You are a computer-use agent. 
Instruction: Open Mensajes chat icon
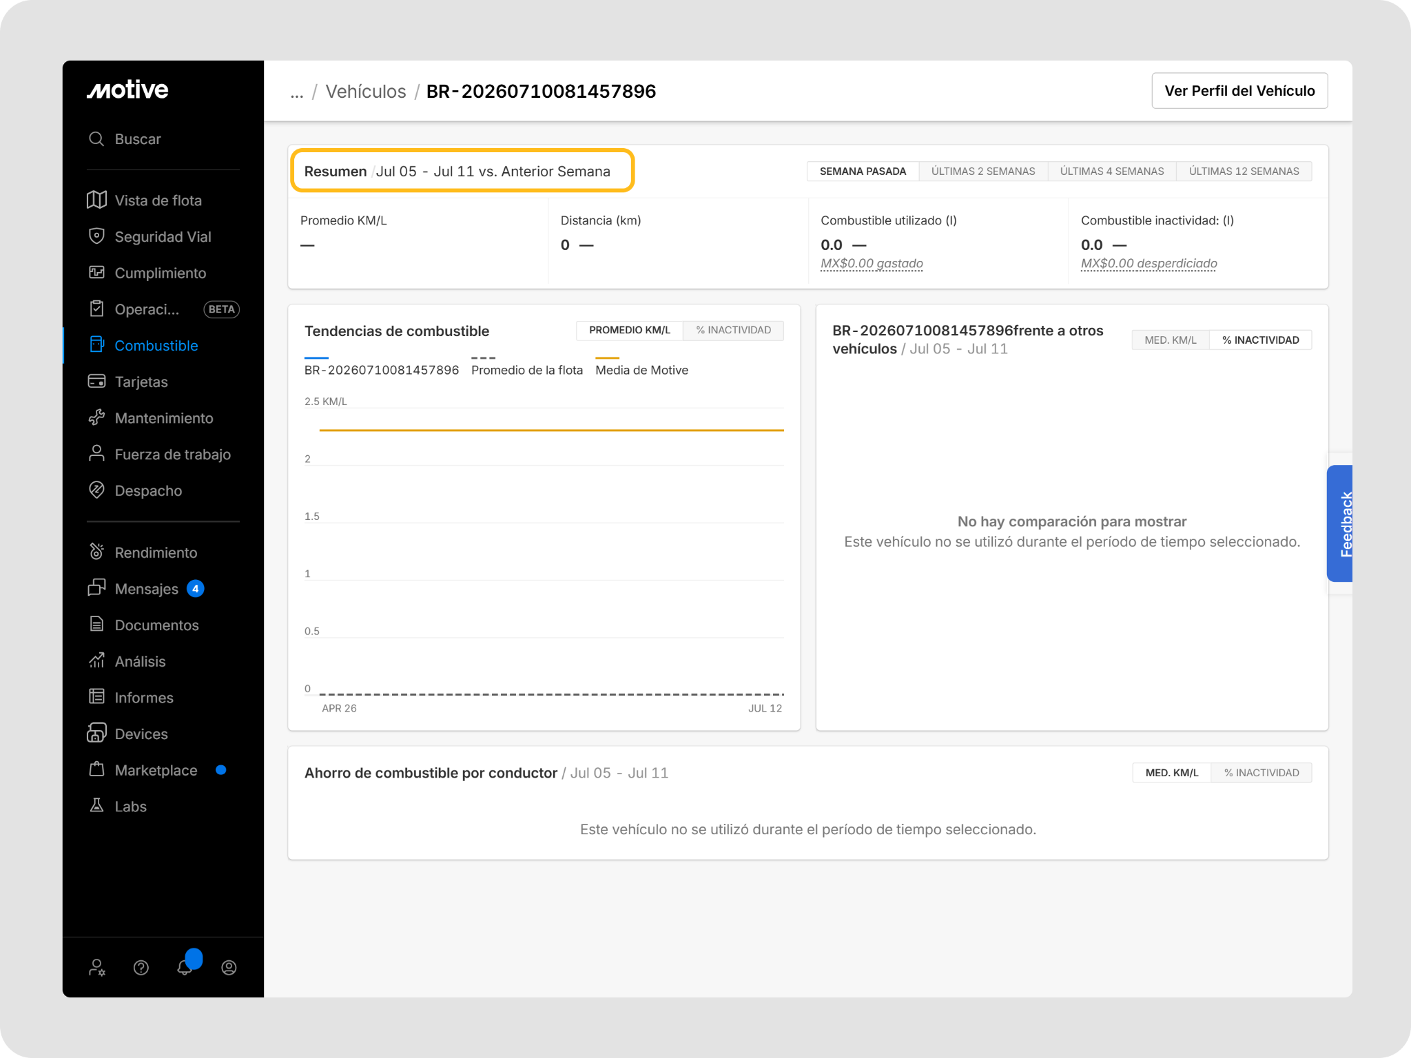pyautogui.click(x=96, y=588)
